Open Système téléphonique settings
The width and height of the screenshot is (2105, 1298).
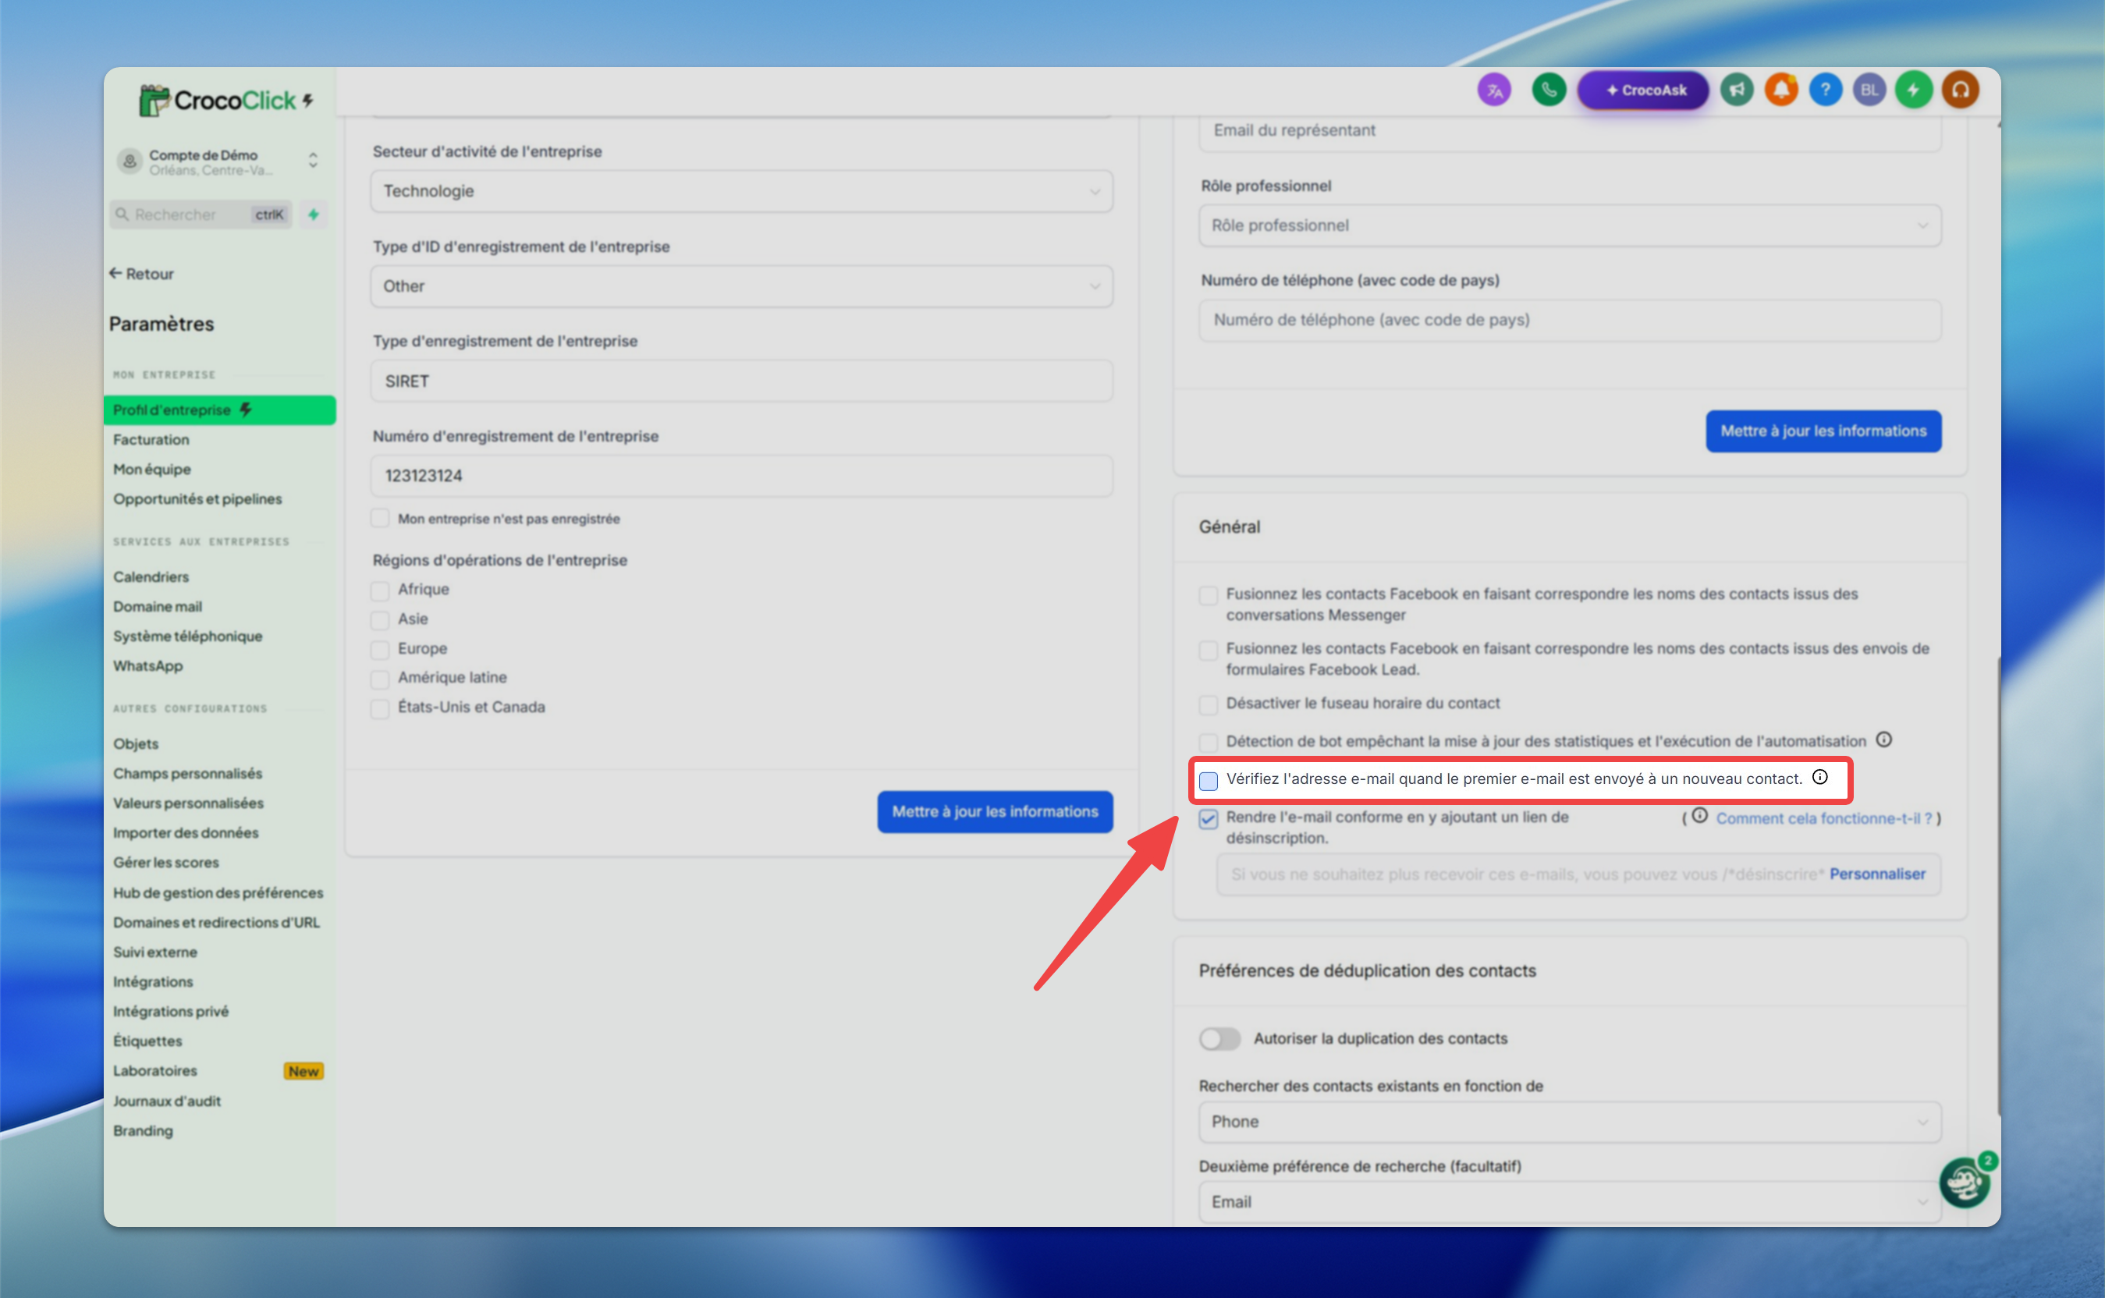click(188, 636)
